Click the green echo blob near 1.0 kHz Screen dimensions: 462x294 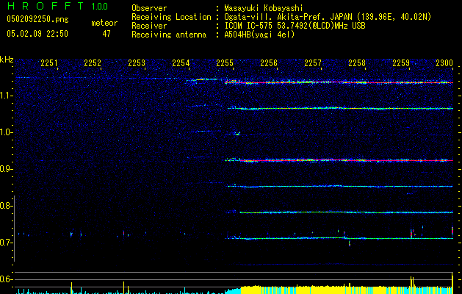[237, 134]
